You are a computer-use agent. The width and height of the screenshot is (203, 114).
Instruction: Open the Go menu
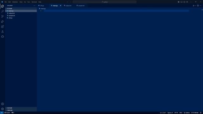click(x=25, y=2)
